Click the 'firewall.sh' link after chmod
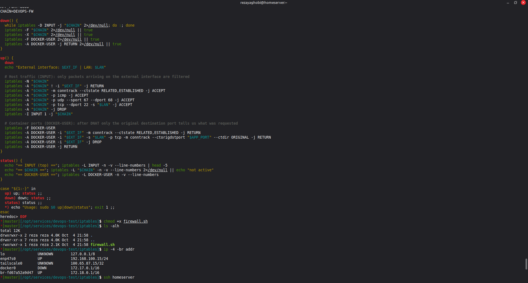The height and width of the screenshot is (283, 528). coord(136,221)
